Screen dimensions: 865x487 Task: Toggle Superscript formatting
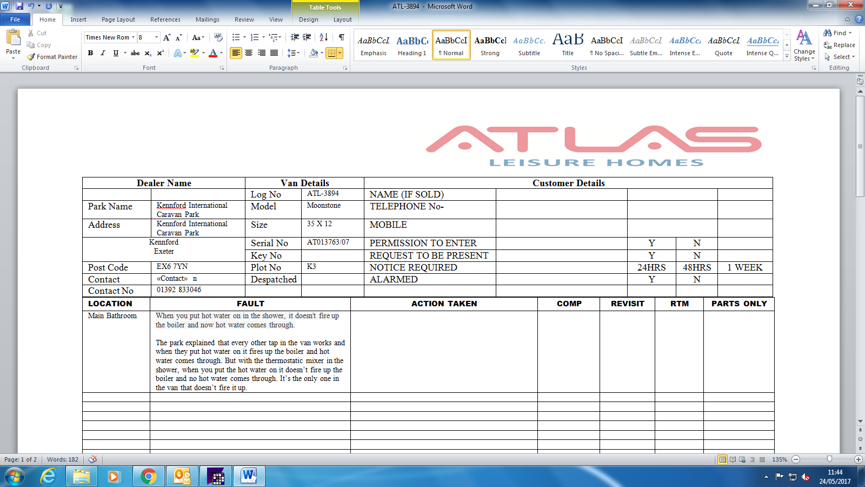tap(161, 53)
